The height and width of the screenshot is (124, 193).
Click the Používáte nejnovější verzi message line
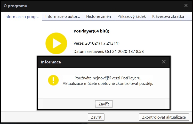[108, 78]
